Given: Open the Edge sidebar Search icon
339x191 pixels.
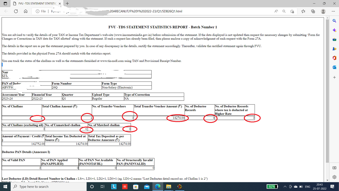Looking at the screenshot, I should pos(334,21).
